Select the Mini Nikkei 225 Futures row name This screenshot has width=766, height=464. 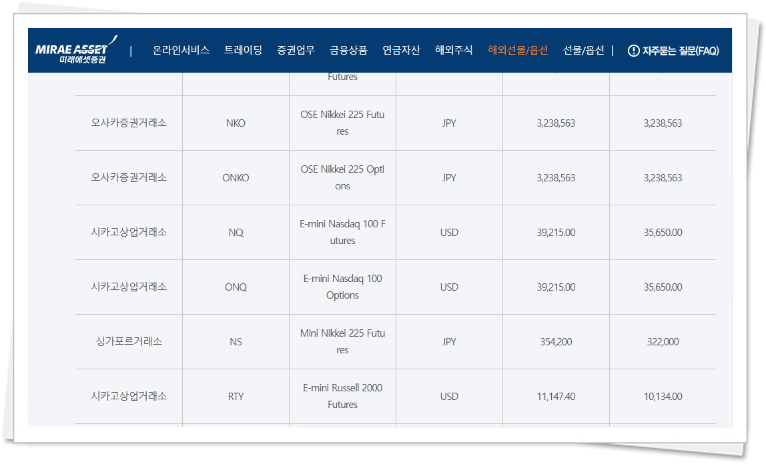(342, 342)
